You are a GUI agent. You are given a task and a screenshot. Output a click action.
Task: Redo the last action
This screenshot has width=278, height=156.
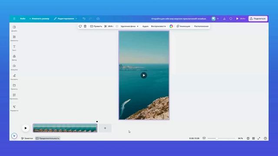click(x=90, y=19)
